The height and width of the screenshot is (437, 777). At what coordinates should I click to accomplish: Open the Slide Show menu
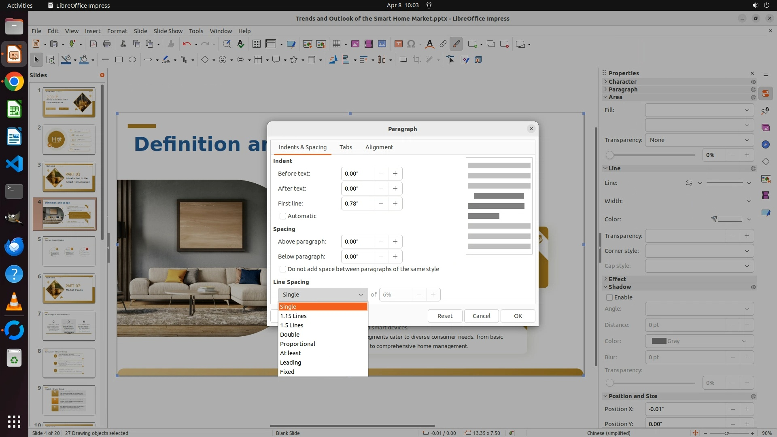(168, 31)
